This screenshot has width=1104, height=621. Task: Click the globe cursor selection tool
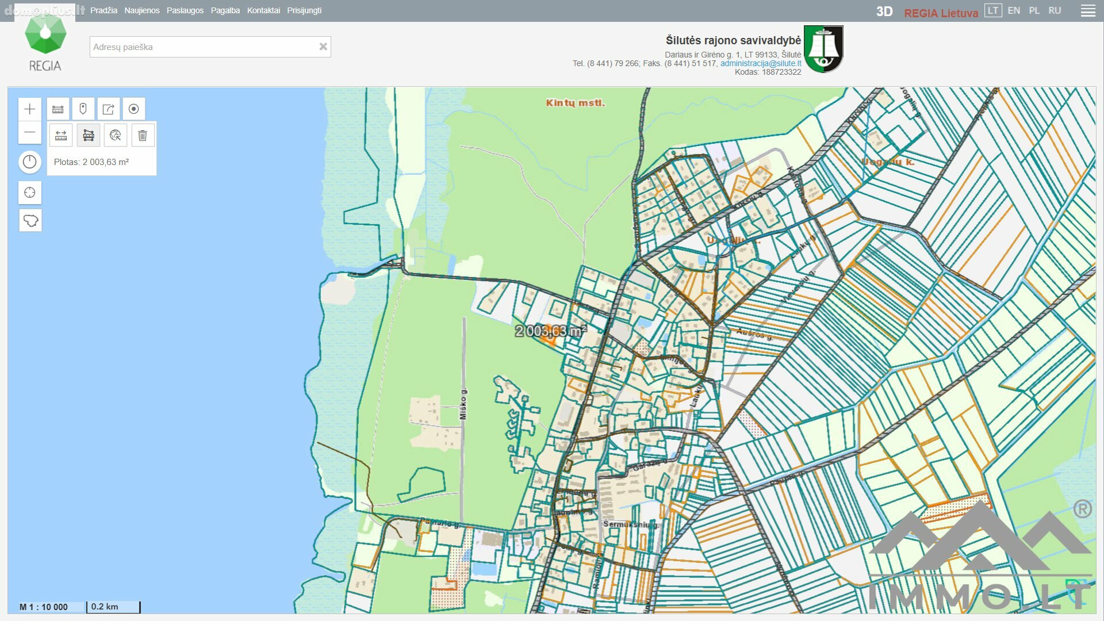(x=116, y=136)
